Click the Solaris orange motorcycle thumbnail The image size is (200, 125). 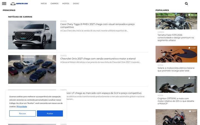click(176, 54)
